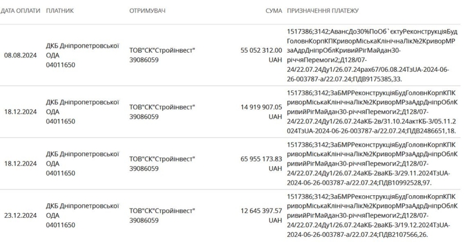Image resolution: width=464 pixels, height=245 pixels.
Task: Click the payment purpose ending ПДВ2107566,26
Action: pos(372,215)
